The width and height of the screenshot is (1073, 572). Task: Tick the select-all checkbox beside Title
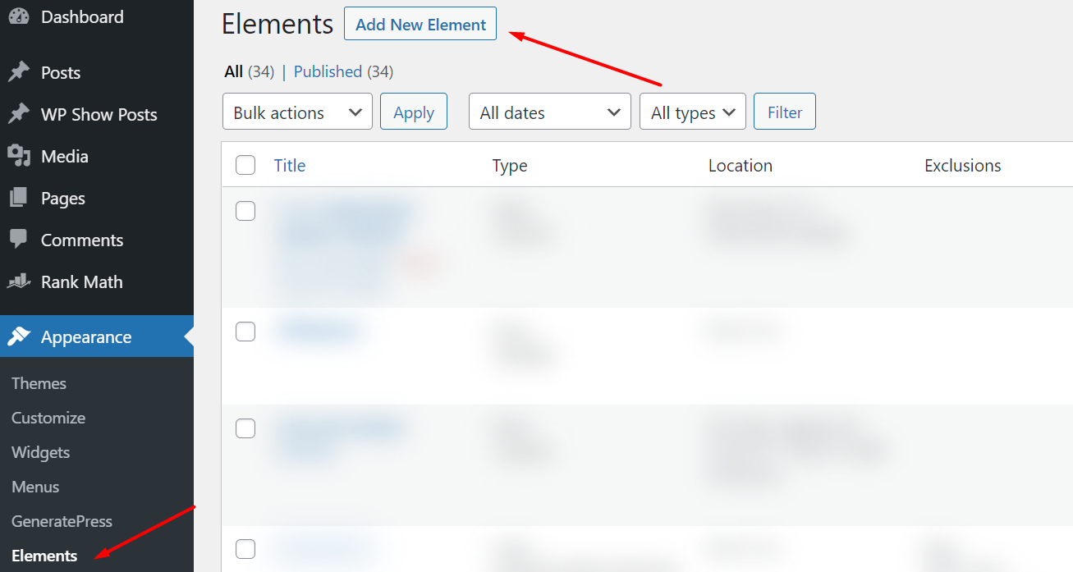coord(245,165)
